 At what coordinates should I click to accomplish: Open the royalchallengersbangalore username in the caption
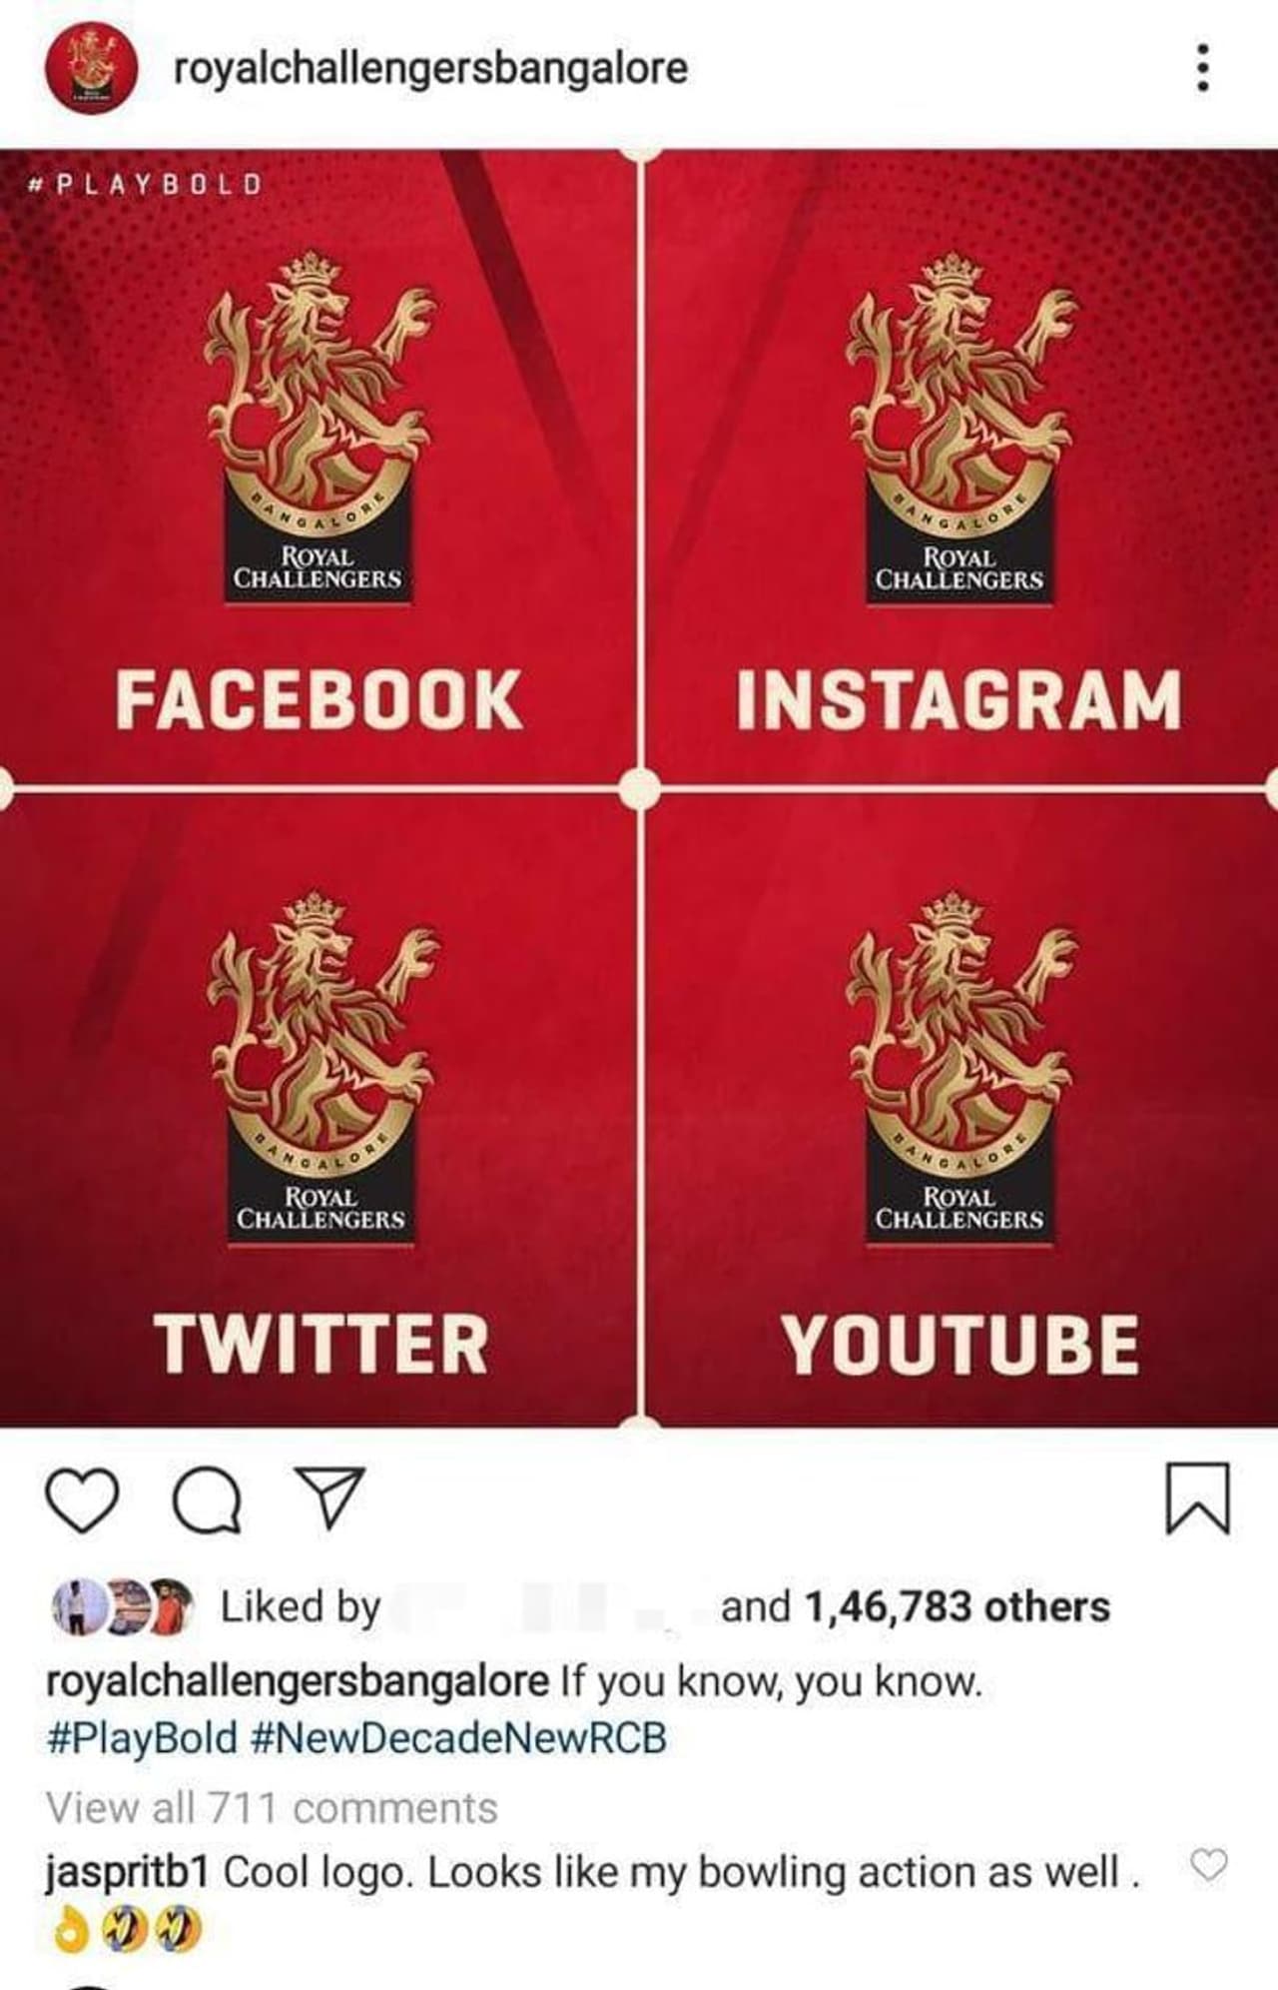click(x=298, y=1681)
